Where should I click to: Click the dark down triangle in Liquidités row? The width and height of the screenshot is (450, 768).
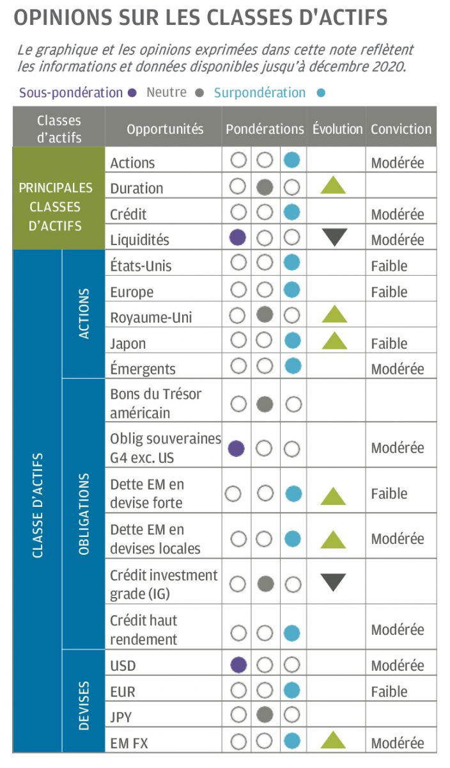(x=333, y=237)
